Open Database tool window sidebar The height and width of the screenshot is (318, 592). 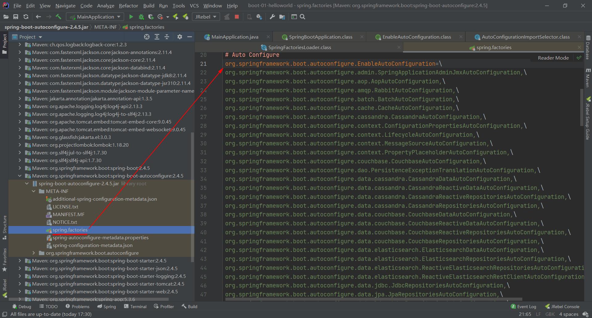coord(588,47)
